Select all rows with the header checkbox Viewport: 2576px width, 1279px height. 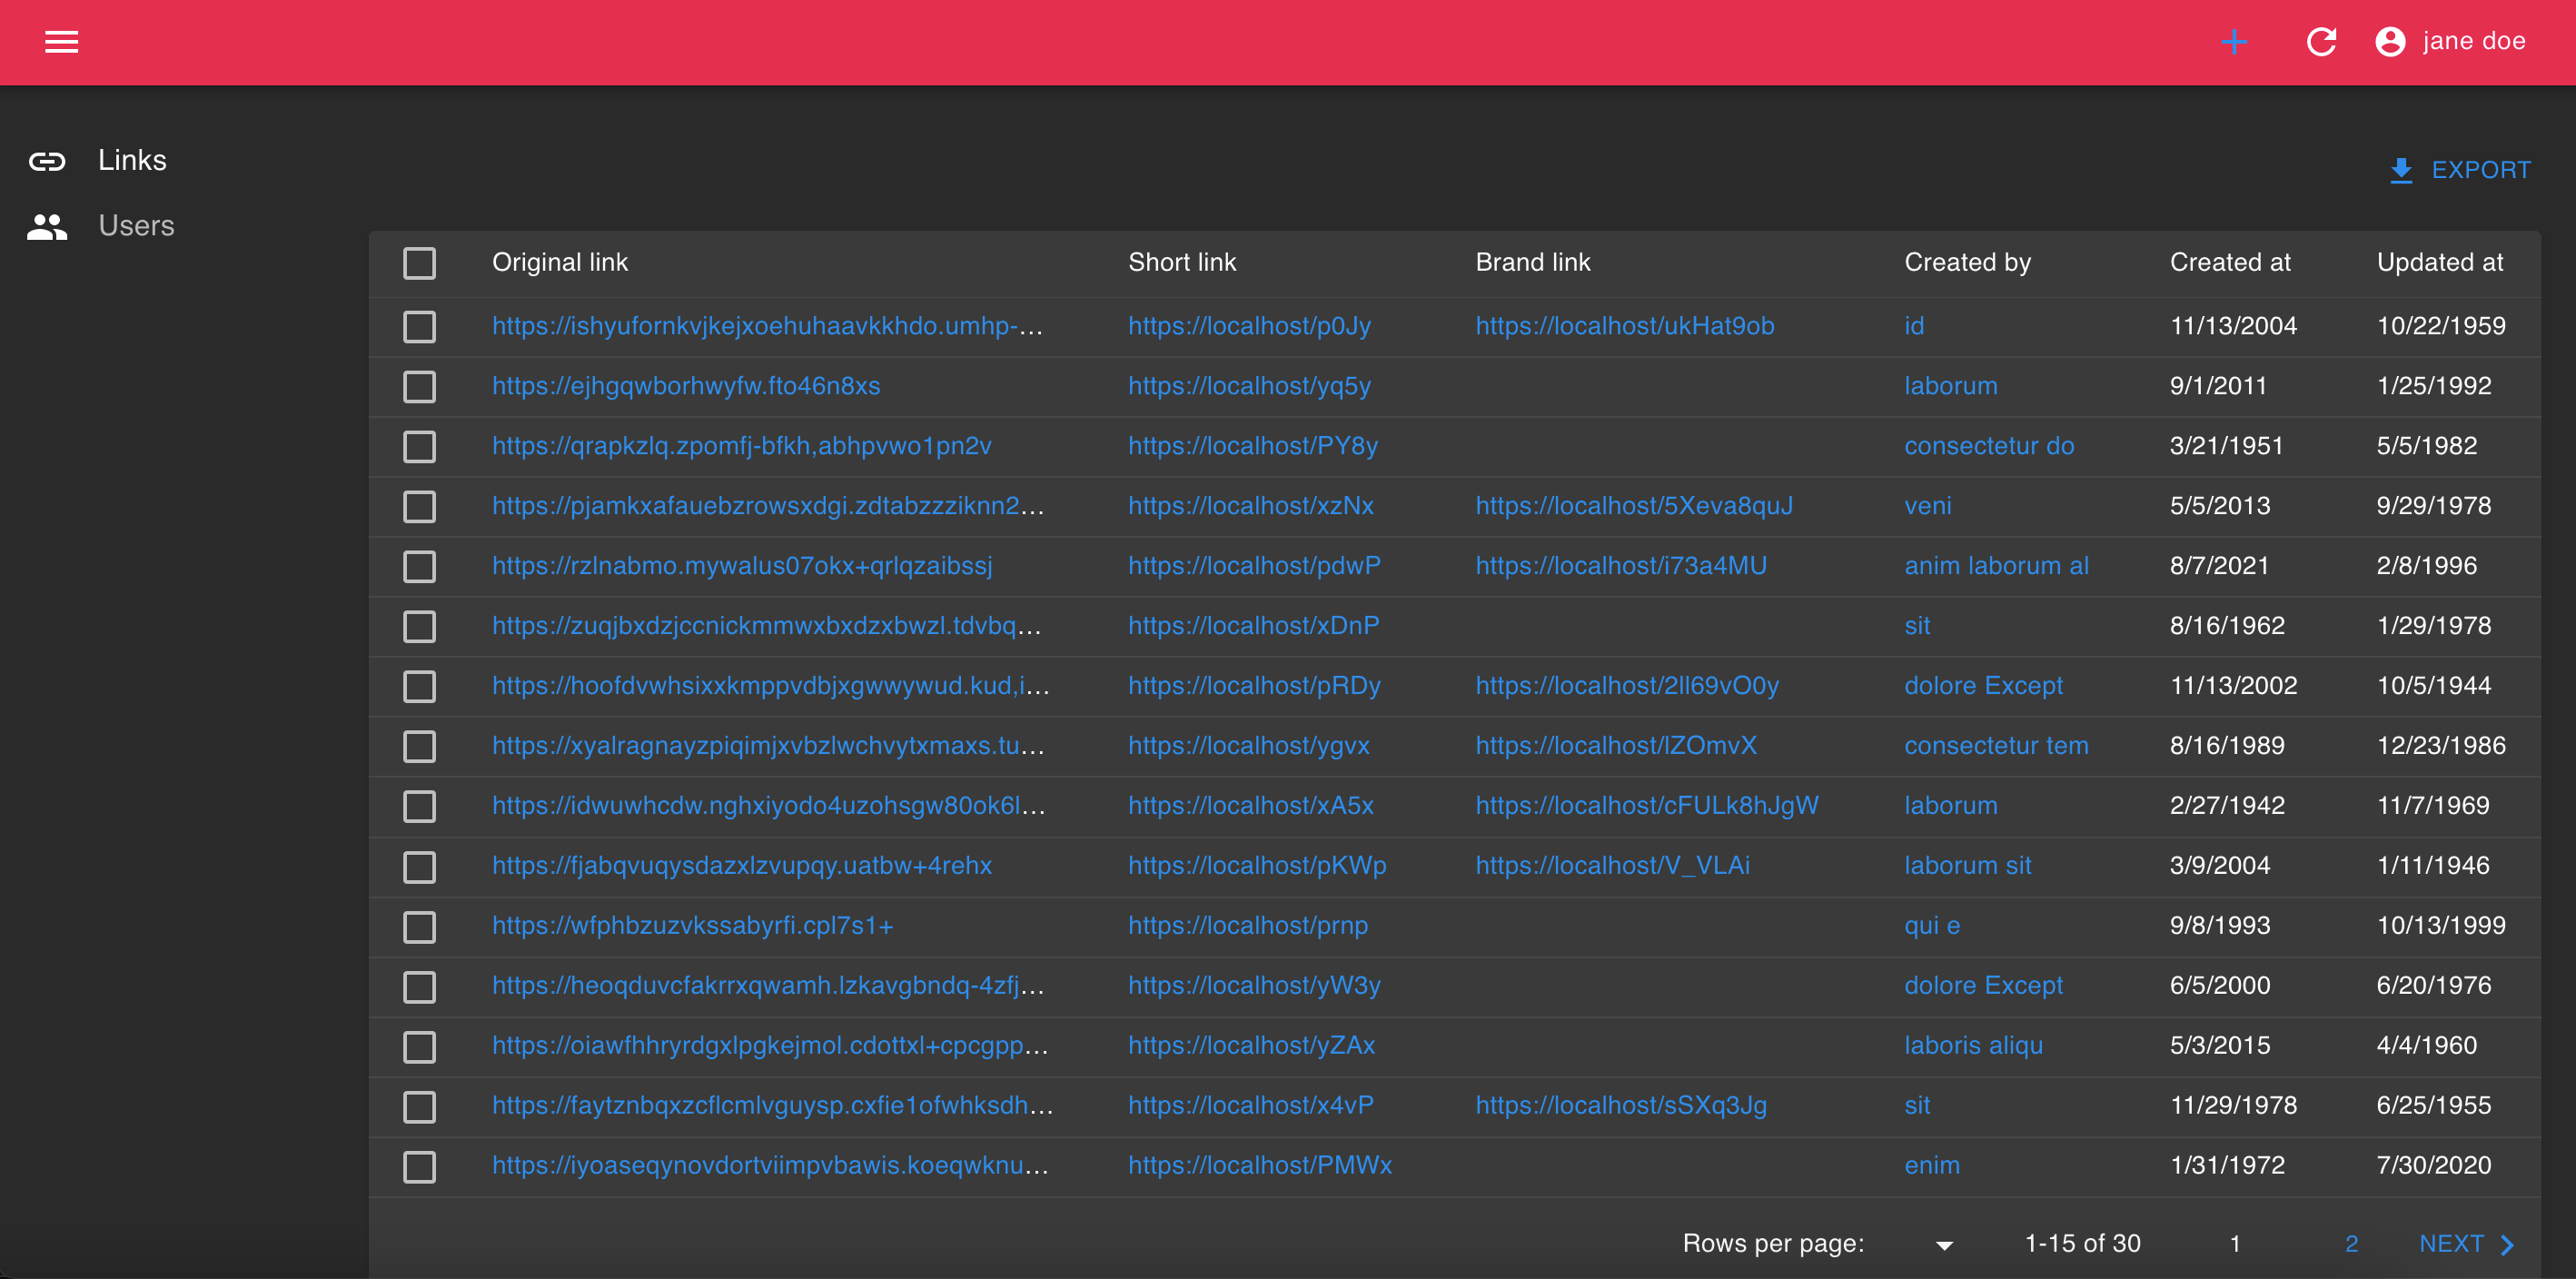tap(420, 262)
